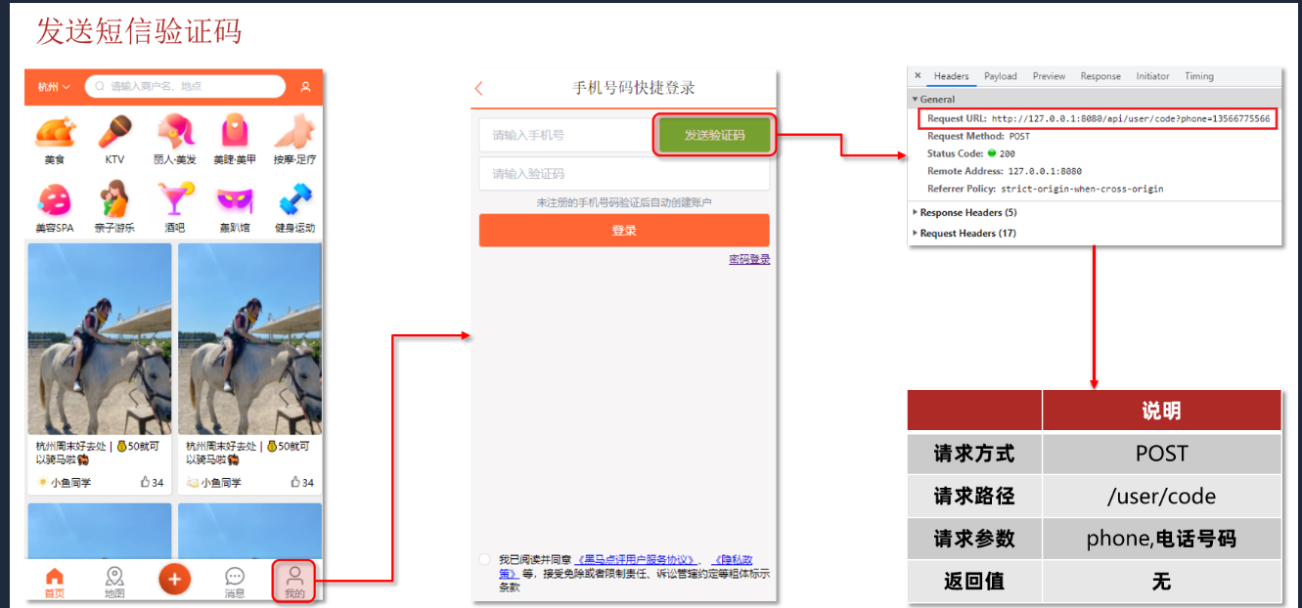Select the 返回值 table cell

point(974,582)
